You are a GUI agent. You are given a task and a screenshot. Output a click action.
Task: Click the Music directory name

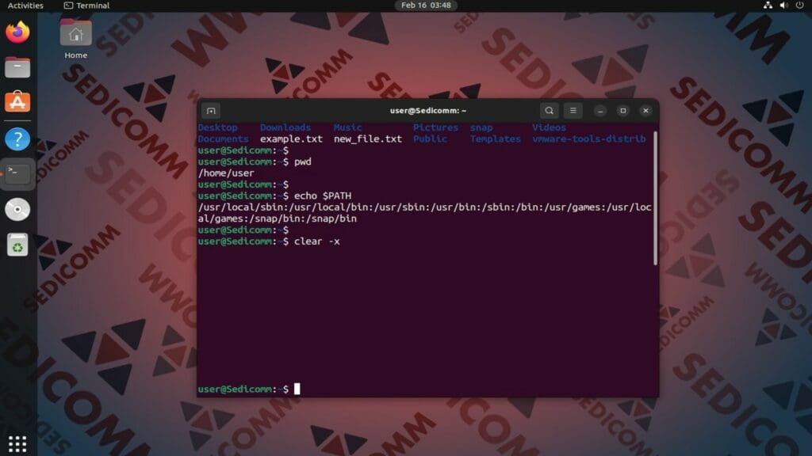(347, 127)
